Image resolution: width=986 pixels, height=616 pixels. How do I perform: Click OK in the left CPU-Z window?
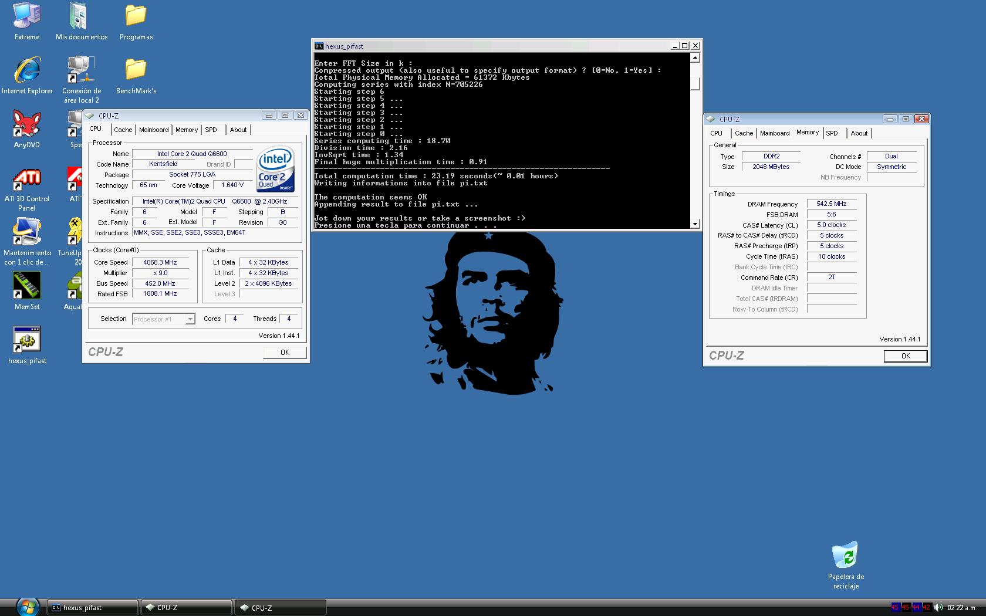pos(285,352)
